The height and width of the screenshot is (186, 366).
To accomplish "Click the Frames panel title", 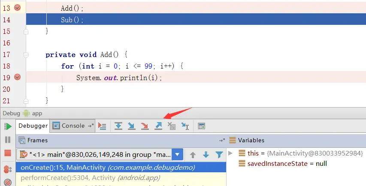I will click(x=38, y=140).
